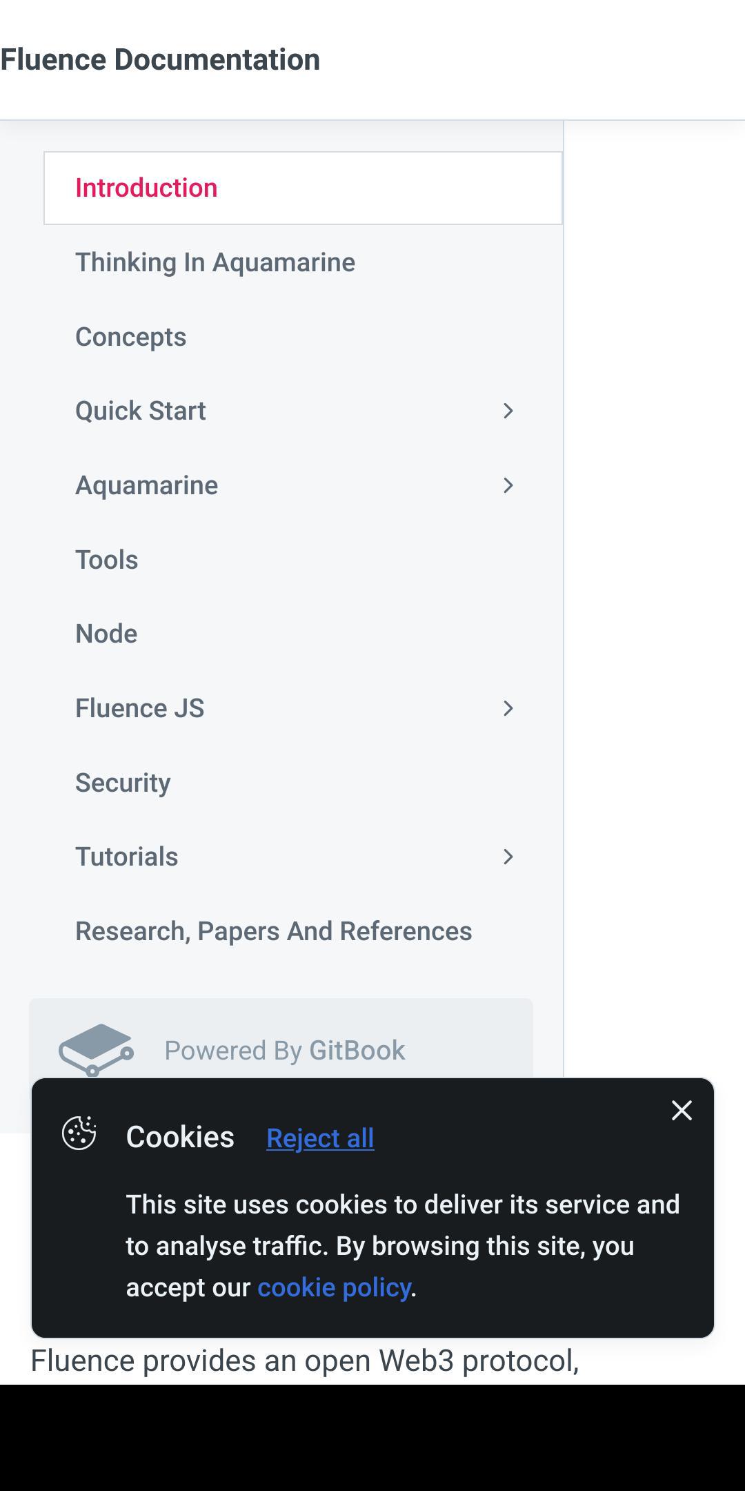Dismiss the cookie notice with the X

pyautogui.click(x=681, y=1111)
